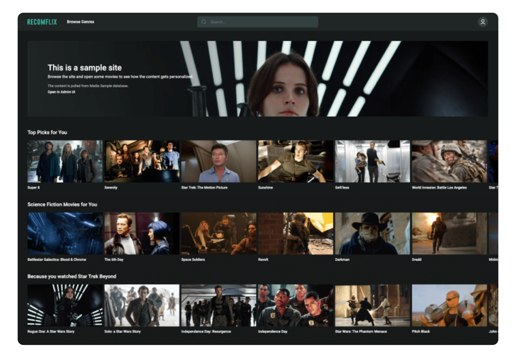Open the user profile icon
Image resolution: width=516 pixels, height=357 pixels.
482,22
